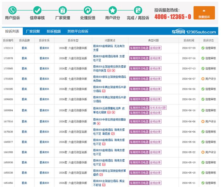Click the 座椅故障 tag in row 1651656

[155, 183]
